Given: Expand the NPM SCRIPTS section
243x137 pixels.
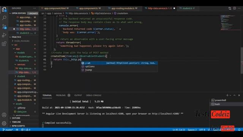Looking at the screenshot, I should (18, 126).
